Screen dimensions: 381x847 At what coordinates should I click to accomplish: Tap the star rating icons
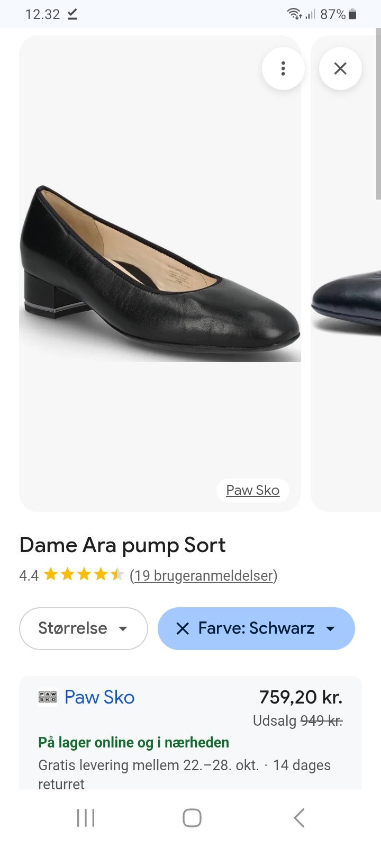[84, 575]
